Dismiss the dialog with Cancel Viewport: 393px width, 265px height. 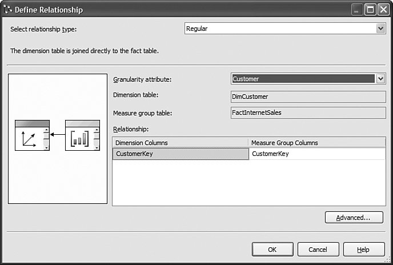point(318,250)
